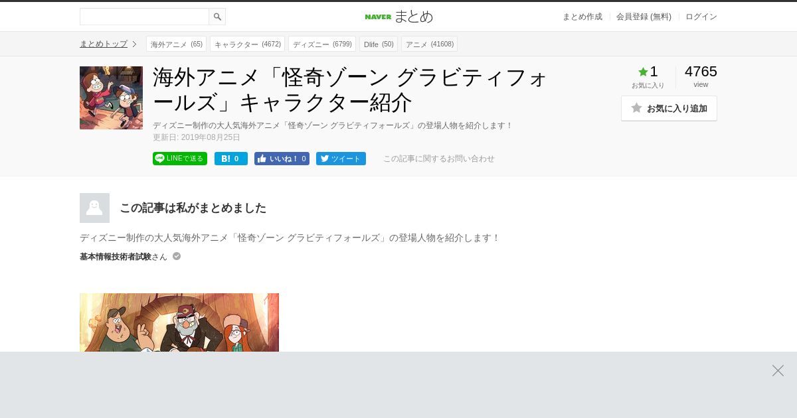The width and height of the screenshot is (797, 418).
Task: Select the アニメ (41608) tag
Action: pyautogui.click(x=429, y=44)
